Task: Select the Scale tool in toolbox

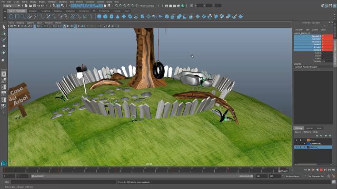Action: 3,60
